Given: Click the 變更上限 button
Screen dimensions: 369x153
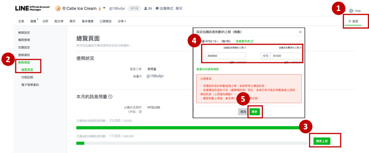Looking at the screenshot, I should (x=322, y=141).
